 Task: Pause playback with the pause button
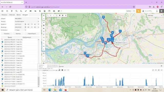pyautogui.click(x=59, y=70)
